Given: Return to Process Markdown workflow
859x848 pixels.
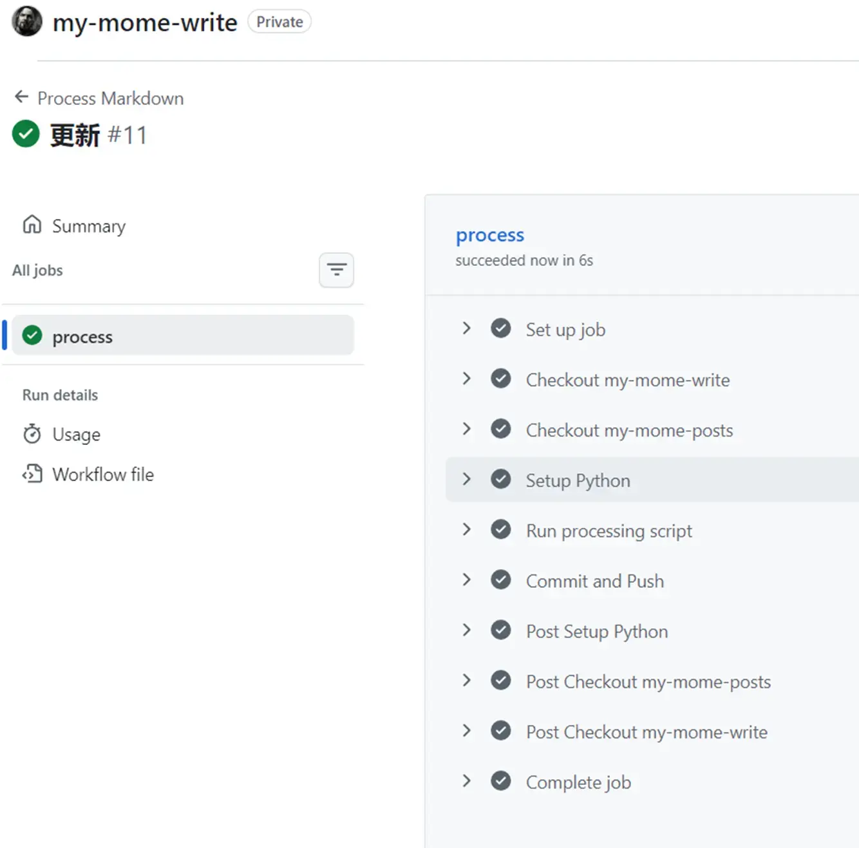Looking at the screenshot, I should (110, 98).
